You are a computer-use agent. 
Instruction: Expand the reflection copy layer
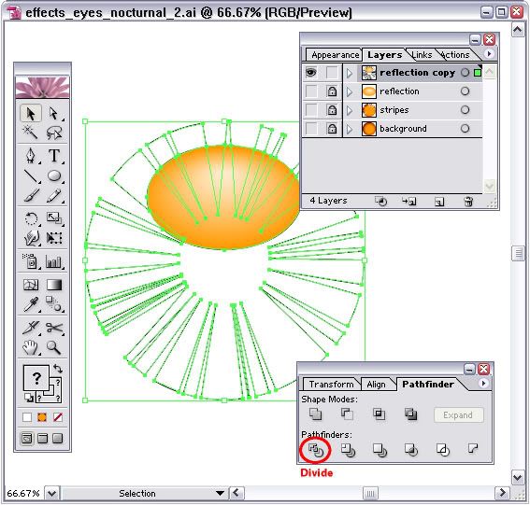(x=350, y=73)
